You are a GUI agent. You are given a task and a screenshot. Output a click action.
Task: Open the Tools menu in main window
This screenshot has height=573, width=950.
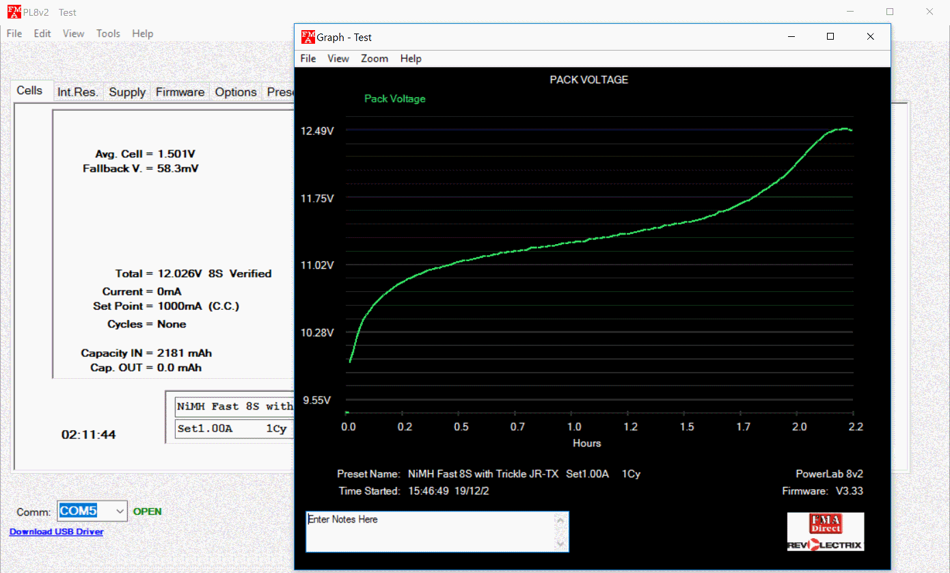pyautogui.click(x=108, y=34)
